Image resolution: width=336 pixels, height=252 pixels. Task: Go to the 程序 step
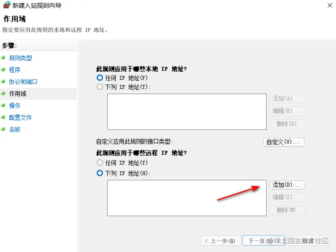coord(14,70)
